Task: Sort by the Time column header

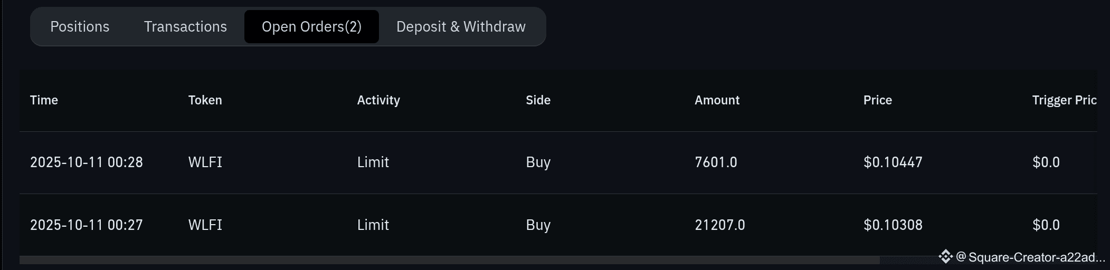Action: pos(44,100)
